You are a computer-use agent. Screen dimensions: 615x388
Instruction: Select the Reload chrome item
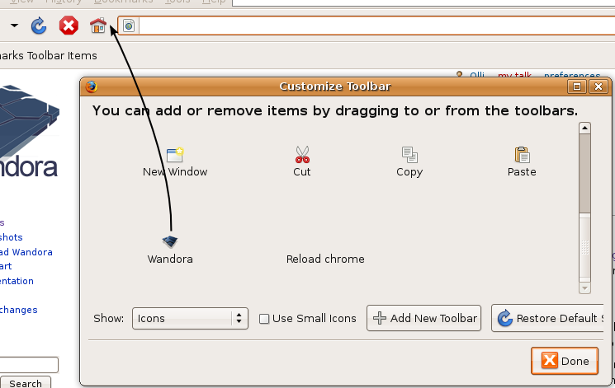(325, 259)
